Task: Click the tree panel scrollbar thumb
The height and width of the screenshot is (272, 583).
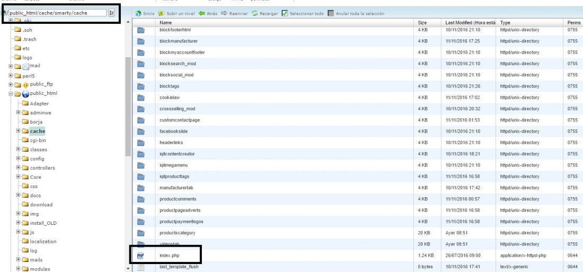Action: tap(128, 107)
